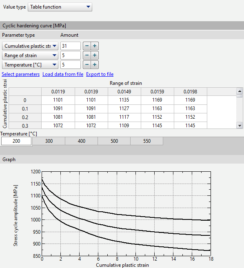Screen dimensions: 244x268
Task: Click Export to file link
Action: [100, 74]
